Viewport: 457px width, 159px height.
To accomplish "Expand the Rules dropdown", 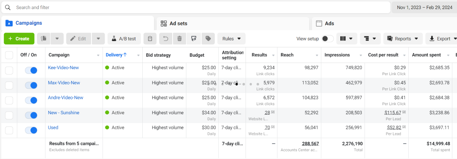I will pos(231,38).
